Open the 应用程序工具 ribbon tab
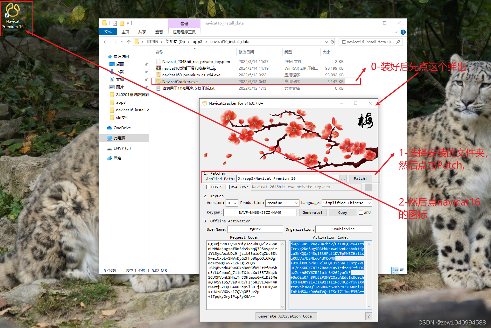 [184, 32]
